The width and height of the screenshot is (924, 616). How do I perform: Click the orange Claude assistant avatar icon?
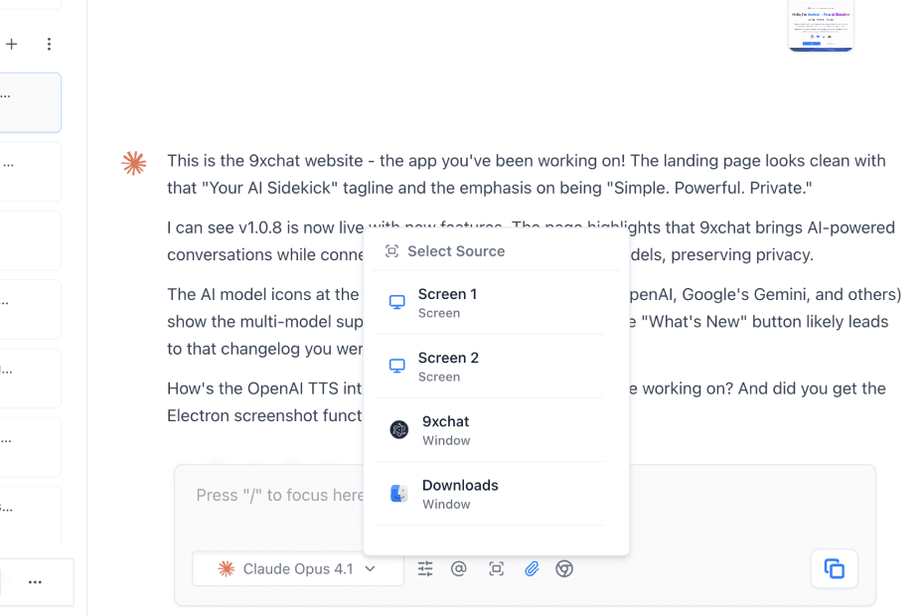(134, 163)
